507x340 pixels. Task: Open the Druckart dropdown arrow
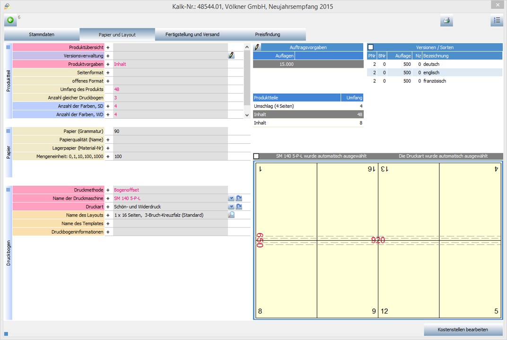click(231, 207)
